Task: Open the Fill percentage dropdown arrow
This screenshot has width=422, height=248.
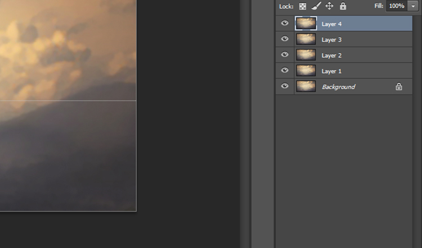Action: point(413,6)
